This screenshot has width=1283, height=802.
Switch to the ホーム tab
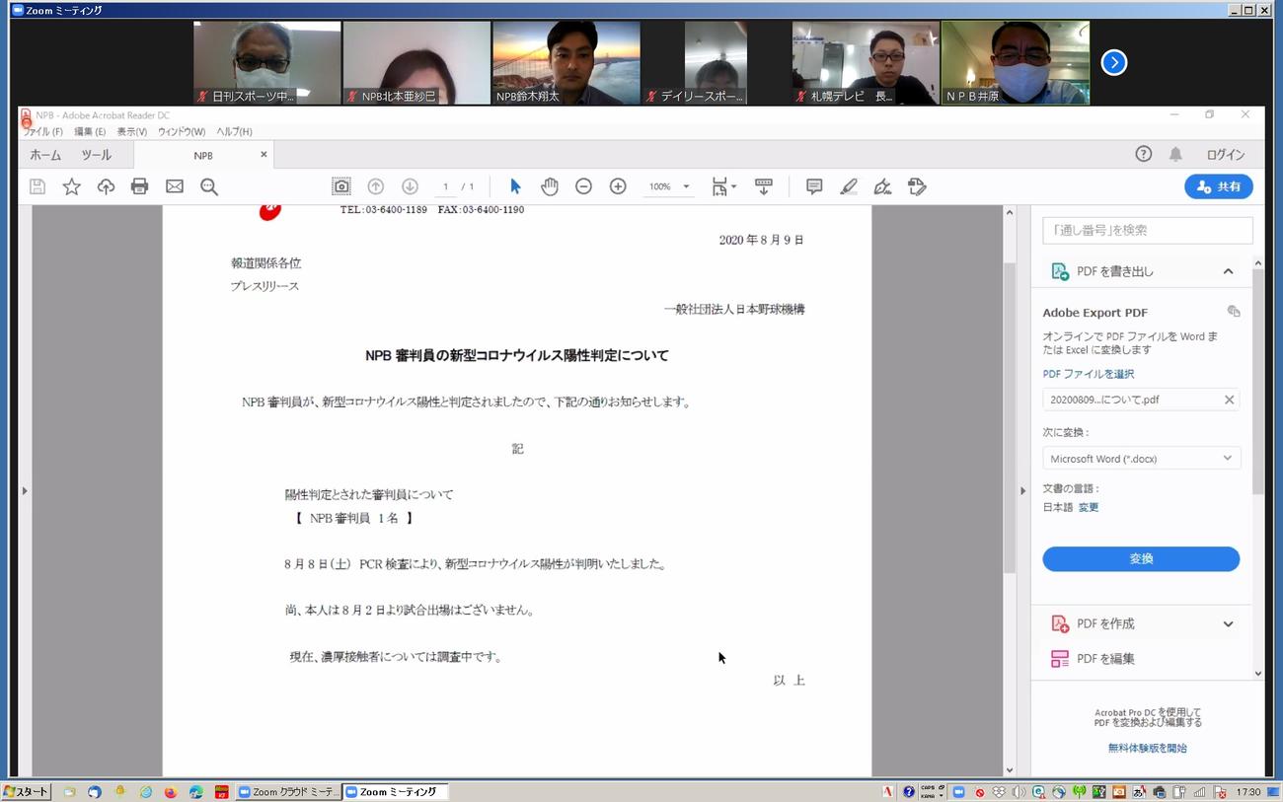tap(45, 155)
